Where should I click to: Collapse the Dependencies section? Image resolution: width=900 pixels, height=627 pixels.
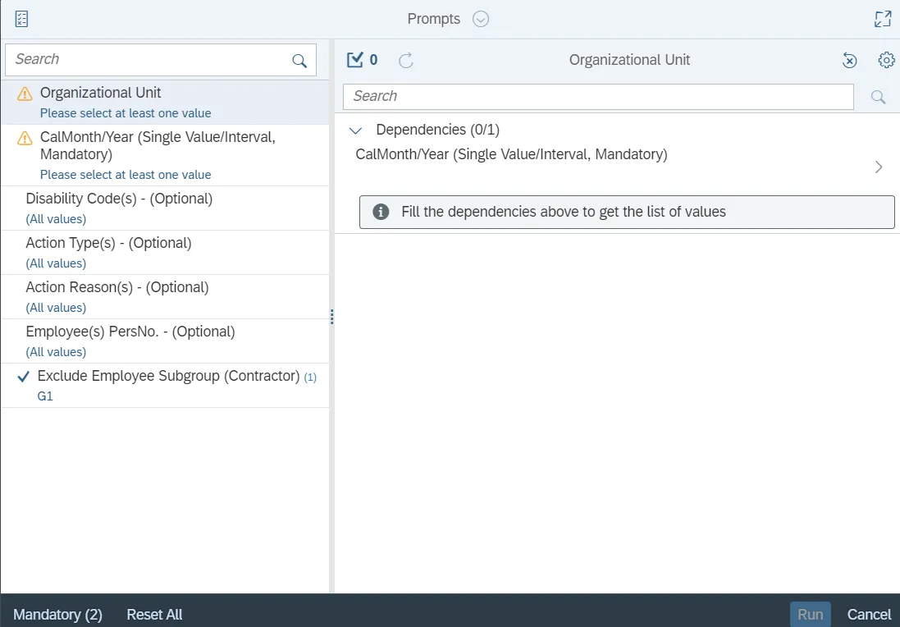click(356, 130)
